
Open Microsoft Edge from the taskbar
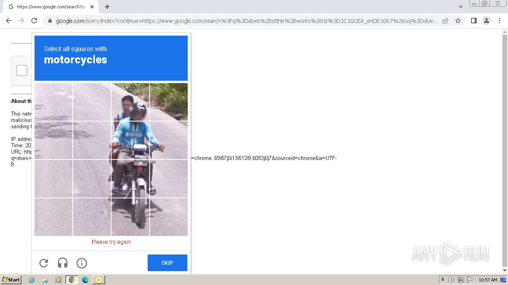[x=85, y=280]
